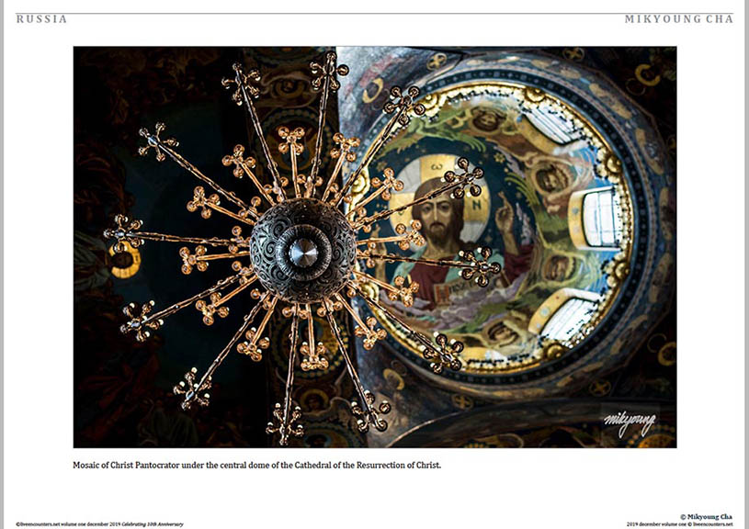This screenshot has height=529, width=749.
Task: Click the angel figure atop the dome mosaic
Action: [486, 118]
